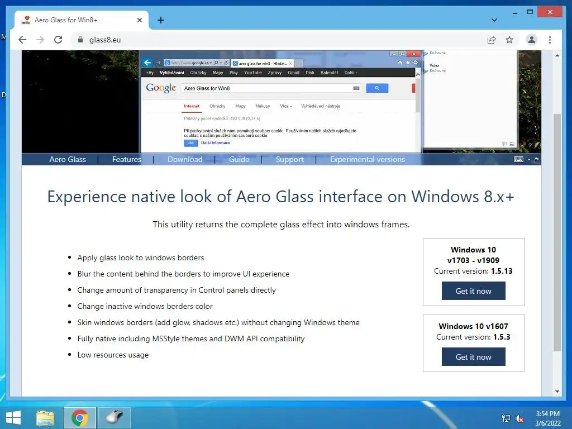Open File Explorer from the taskbar

[x=45, y=418]
